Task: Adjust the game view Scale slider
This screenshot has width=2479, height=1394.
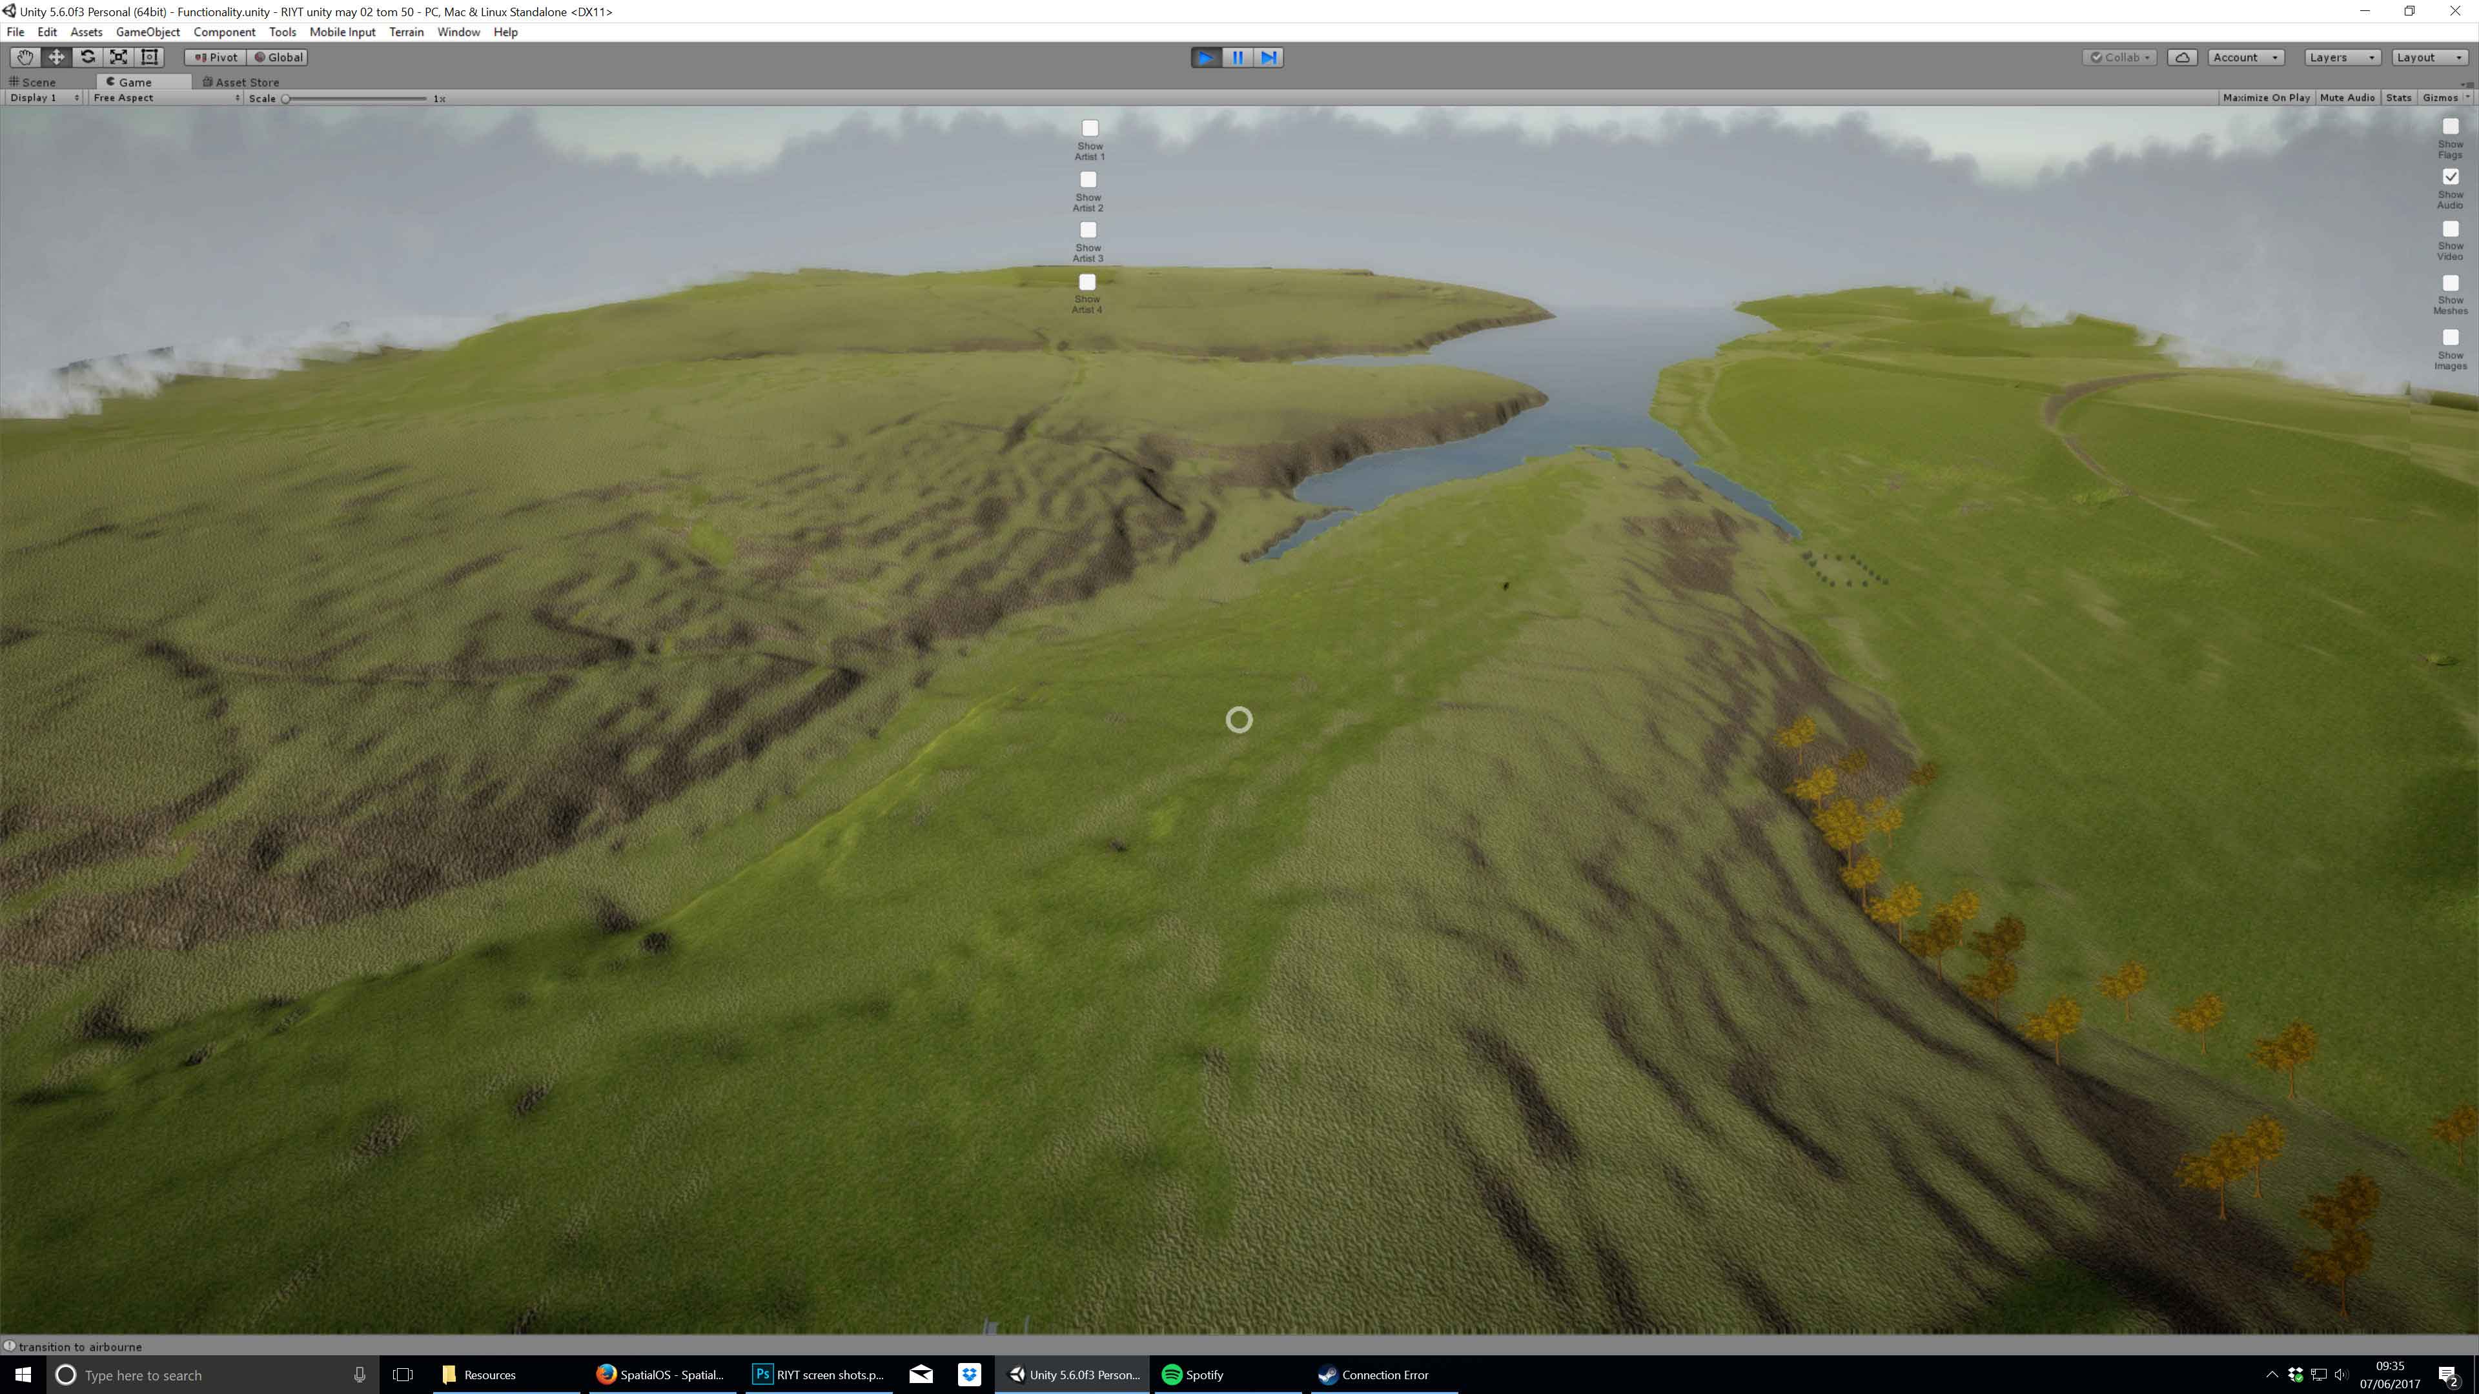Action: 286,99
